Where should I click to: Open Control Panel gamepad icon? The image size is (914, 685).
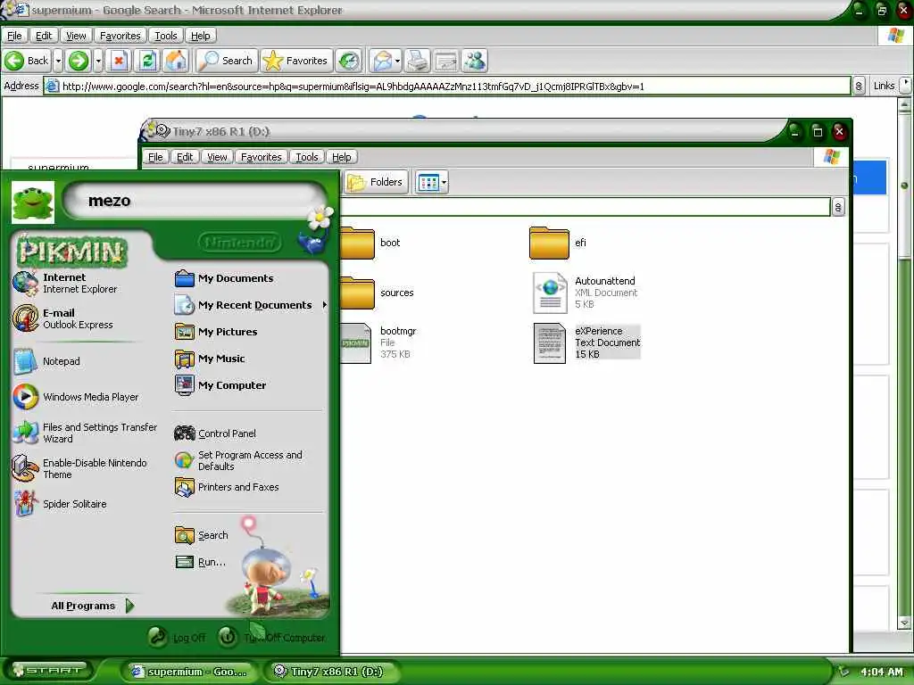185,433
